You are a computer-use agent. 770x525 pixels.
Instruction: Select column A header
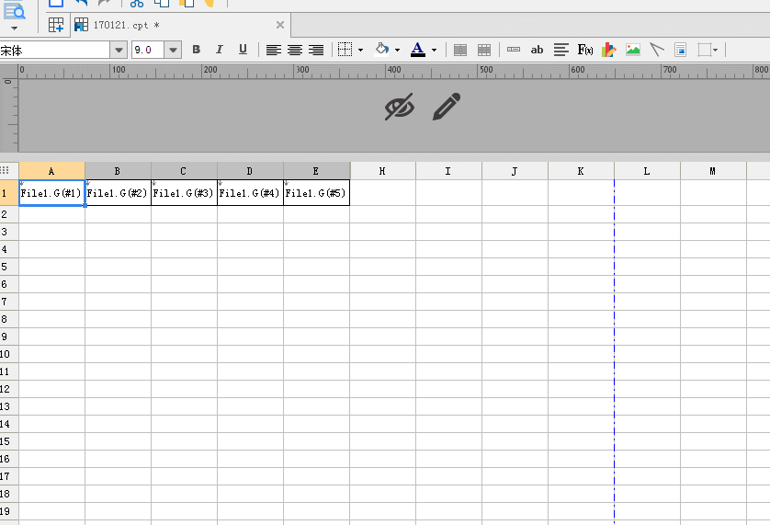coord(51,171)
